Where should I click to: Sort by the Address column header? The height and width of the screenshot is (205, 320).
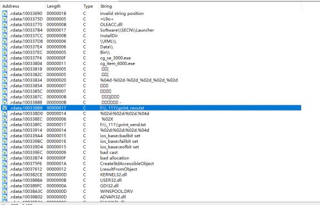click(11, 6)
